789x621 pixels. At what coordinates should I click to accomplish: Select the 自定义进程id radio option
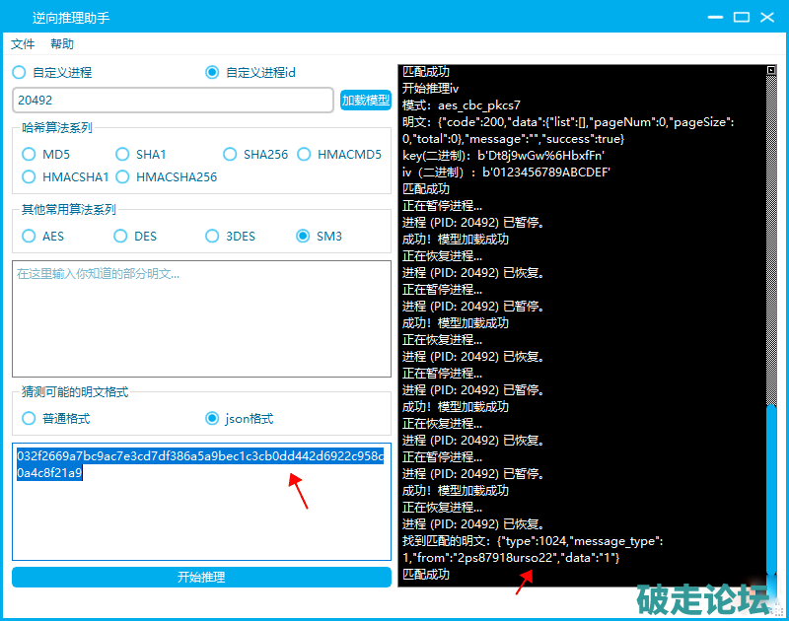[x=212, y=72]
